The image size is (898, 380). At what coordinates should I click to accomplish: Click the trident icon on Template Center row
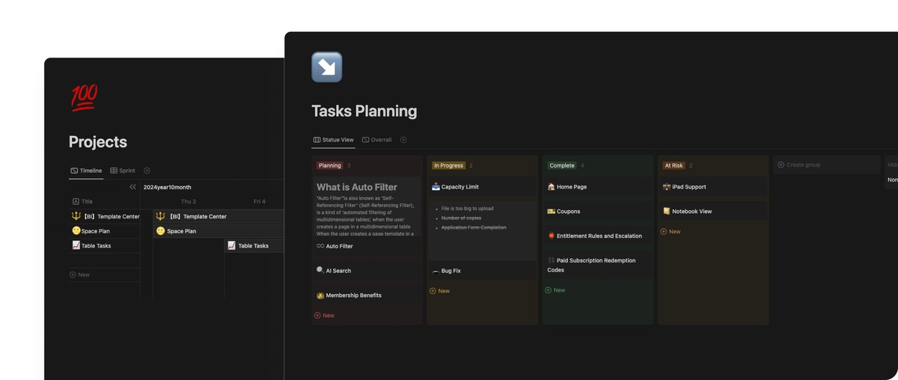click(76, 216)
